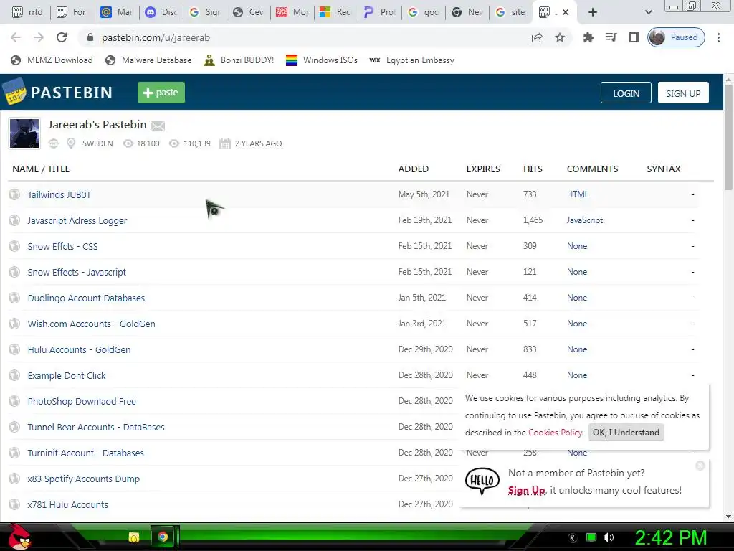Open 'Wish.com Acccounts - GoldGen' paste
The width and height of the screenshot is (734, 551).
coord(91,324)
